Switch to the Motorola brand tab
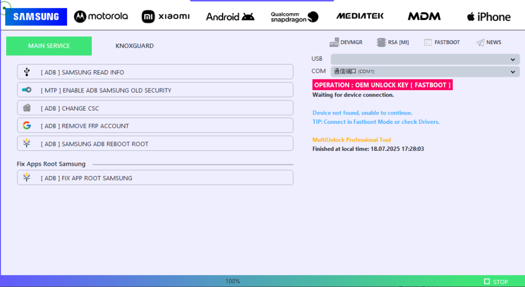This screenshot has width=525, height=287. tap(101, 16)
